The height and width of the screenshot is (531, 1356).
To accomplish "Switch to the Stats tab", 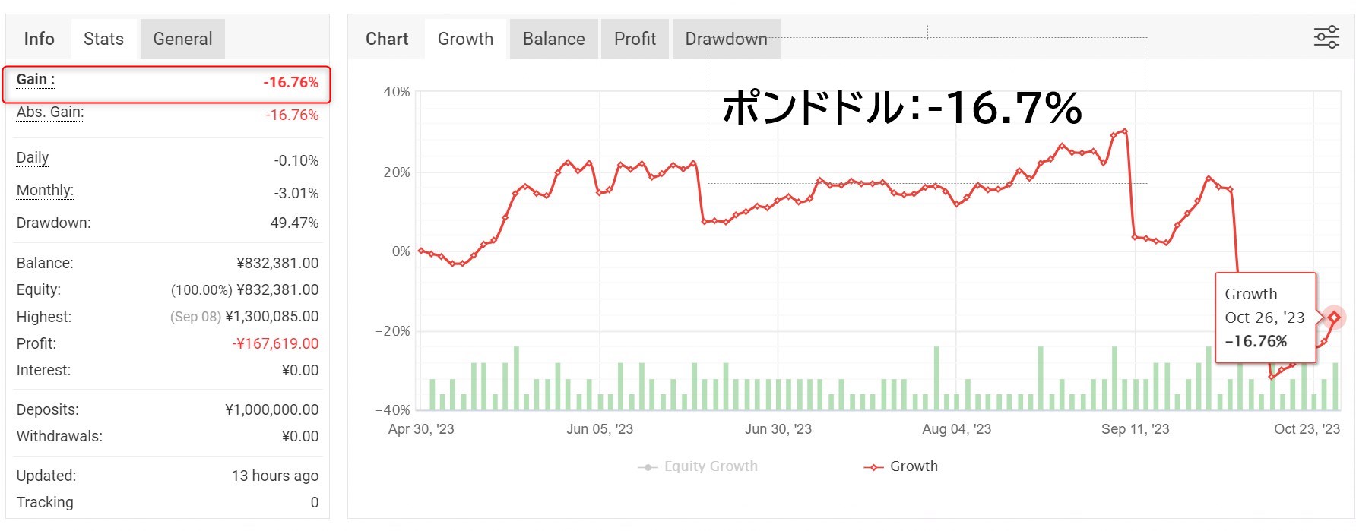I will click(103, 39).
